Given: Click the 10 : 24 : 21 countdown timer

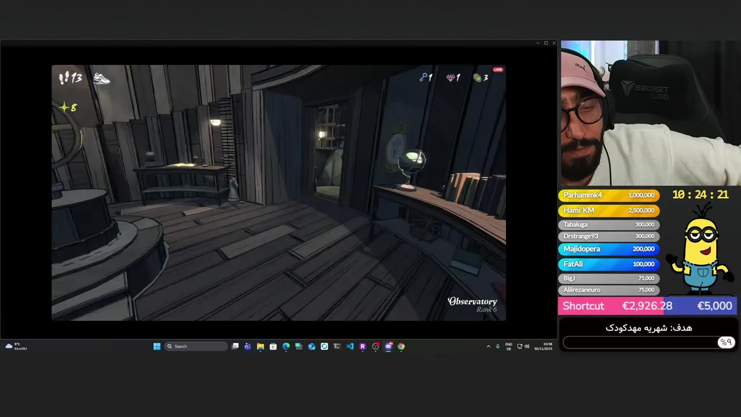Looking at the screenshot, I should point(700,195).
